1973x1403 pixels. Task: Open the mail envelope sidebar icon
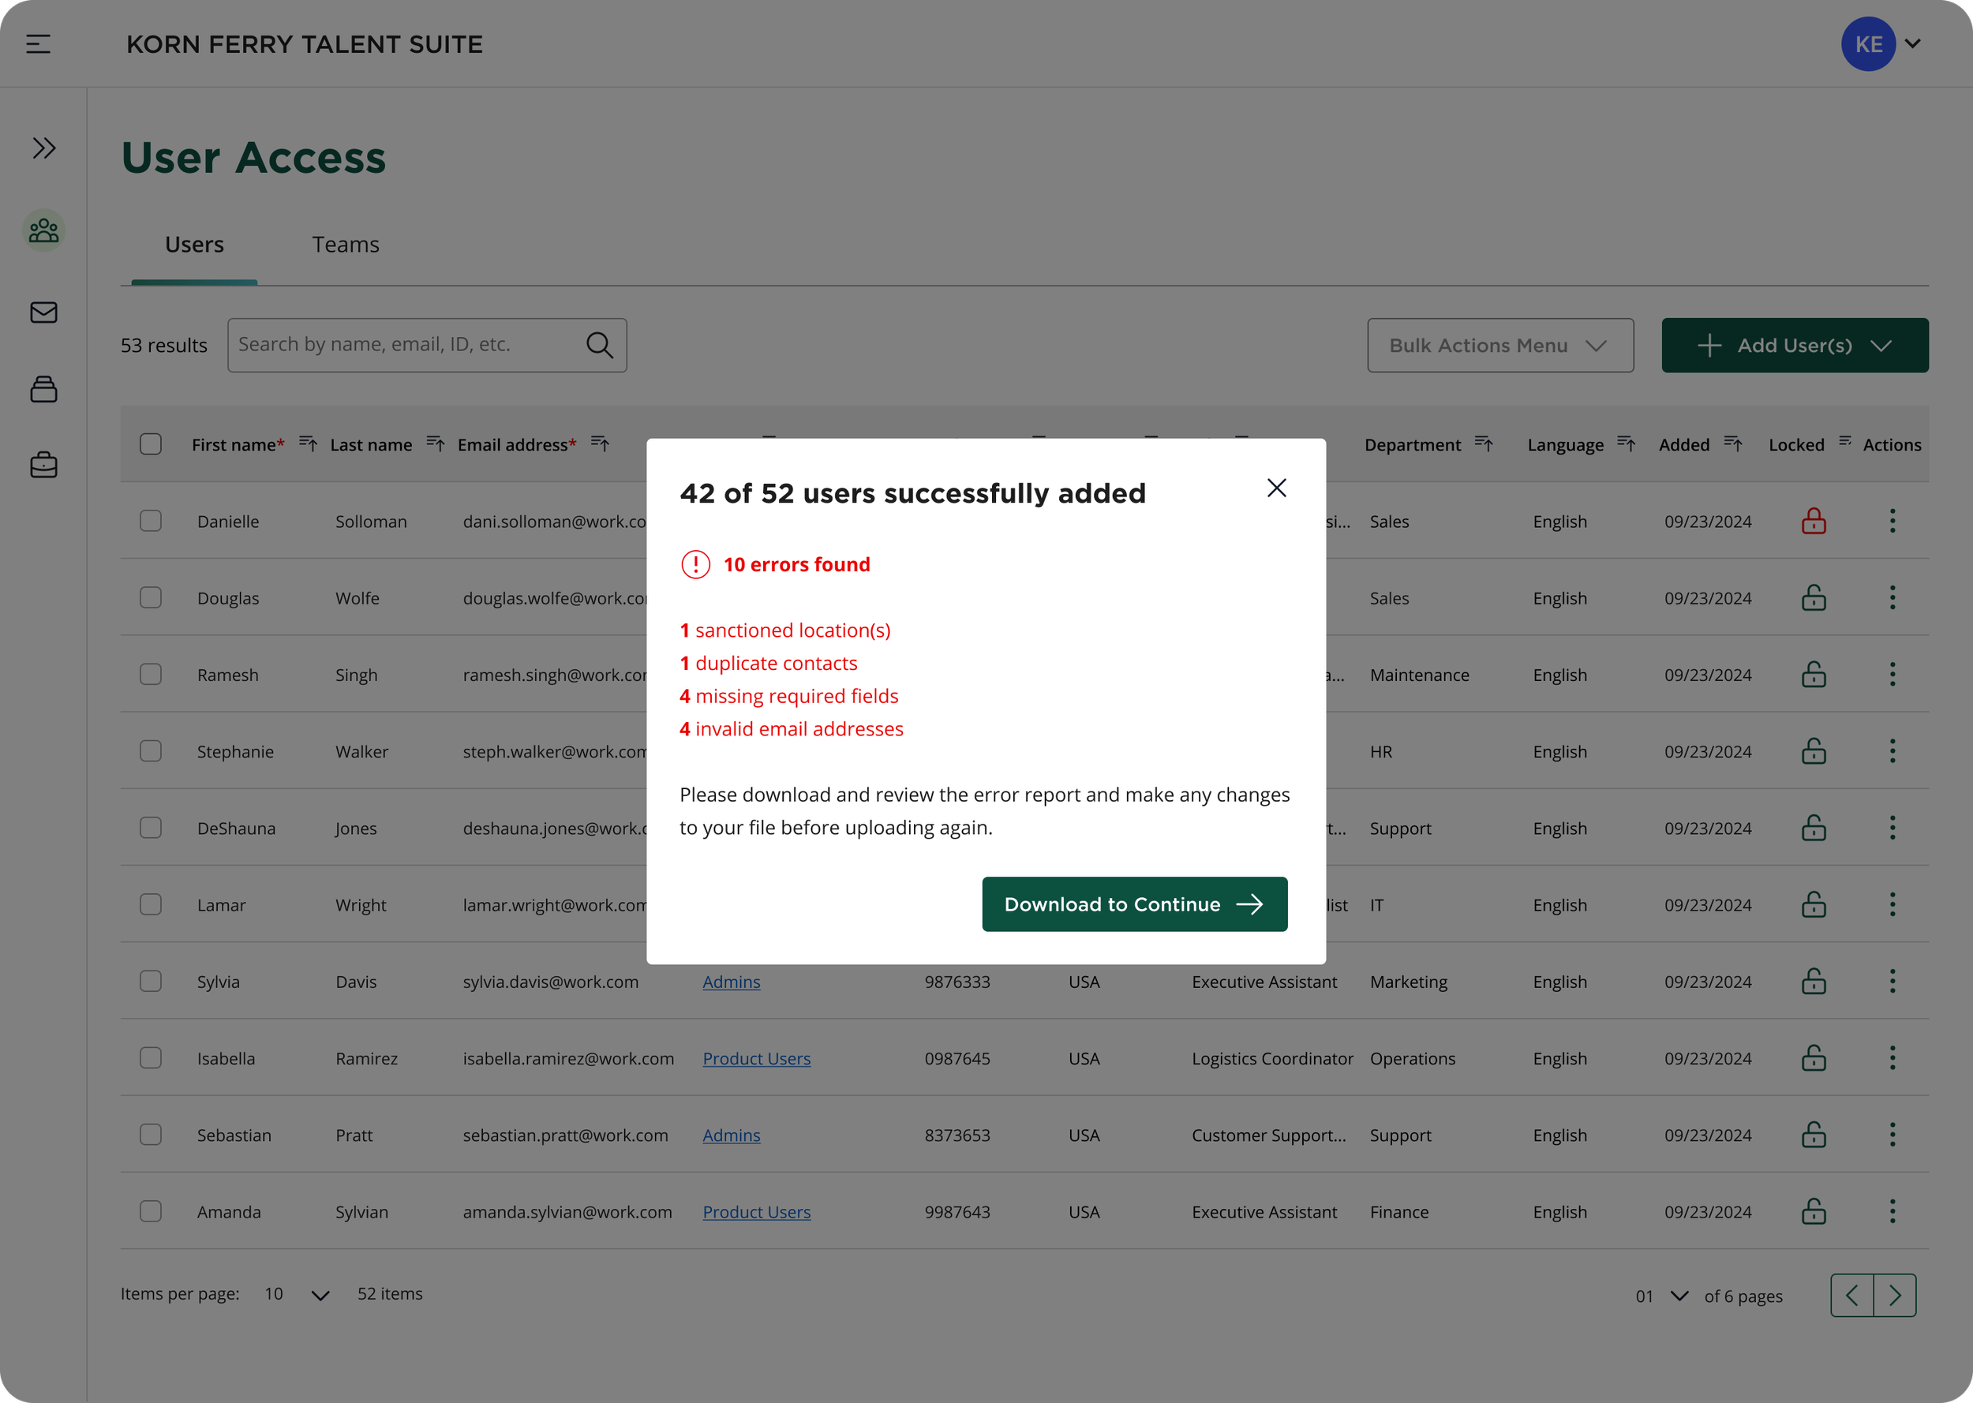coord(44,312)
